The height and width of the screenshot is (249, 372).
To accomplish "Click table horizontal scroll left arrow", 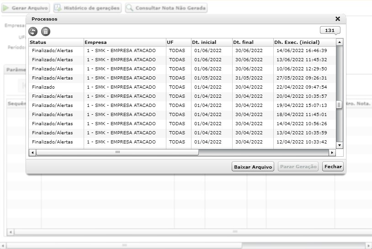I will tap(32, 153).
